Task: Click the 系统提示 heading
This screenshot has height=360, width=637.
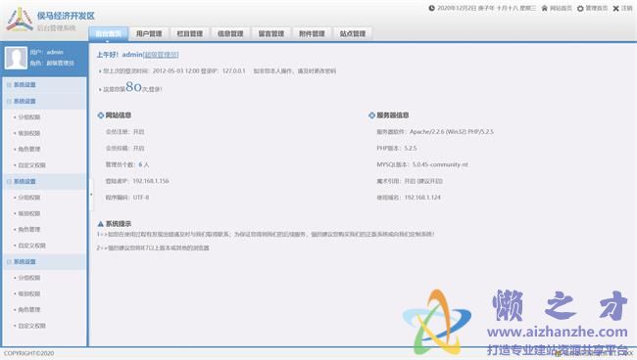Action: (x=119, y=224)
